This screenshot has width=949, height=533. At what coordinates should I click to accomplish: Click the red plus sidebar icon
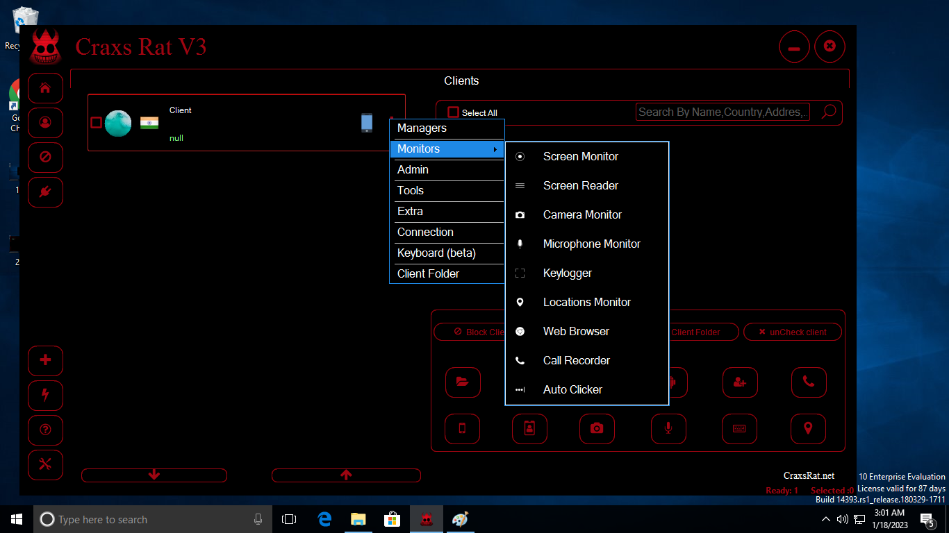tap(45, 360)
